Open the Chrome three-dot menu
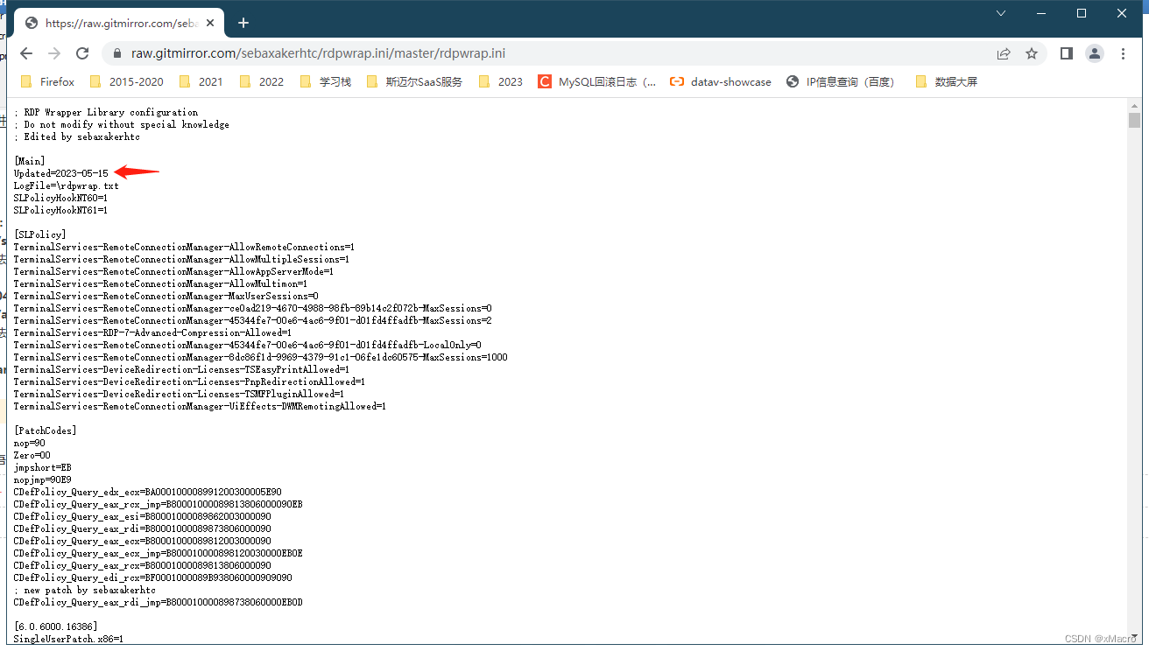The height and width of the screenshot is (651, 1149). 1123,52
